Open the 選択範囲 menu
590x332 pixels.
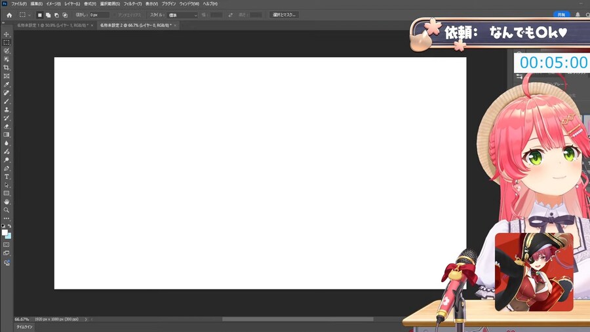click(110, 4)
